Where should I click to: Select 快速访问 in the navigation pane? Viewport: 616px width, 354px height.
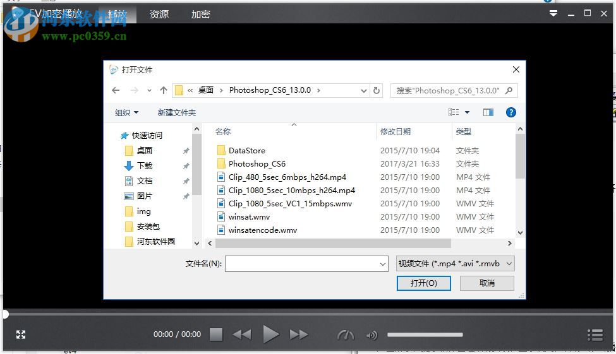click(142, 136)
